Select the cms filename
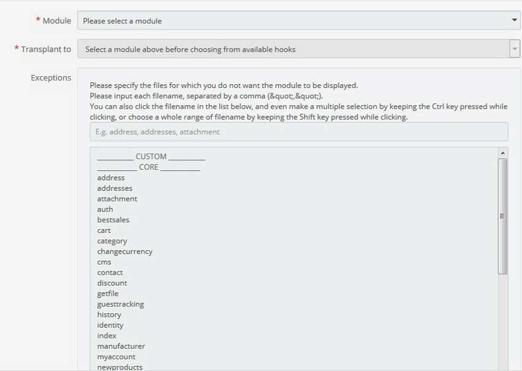This screenshot has width=522, height=371. click(x=104, y=262)
